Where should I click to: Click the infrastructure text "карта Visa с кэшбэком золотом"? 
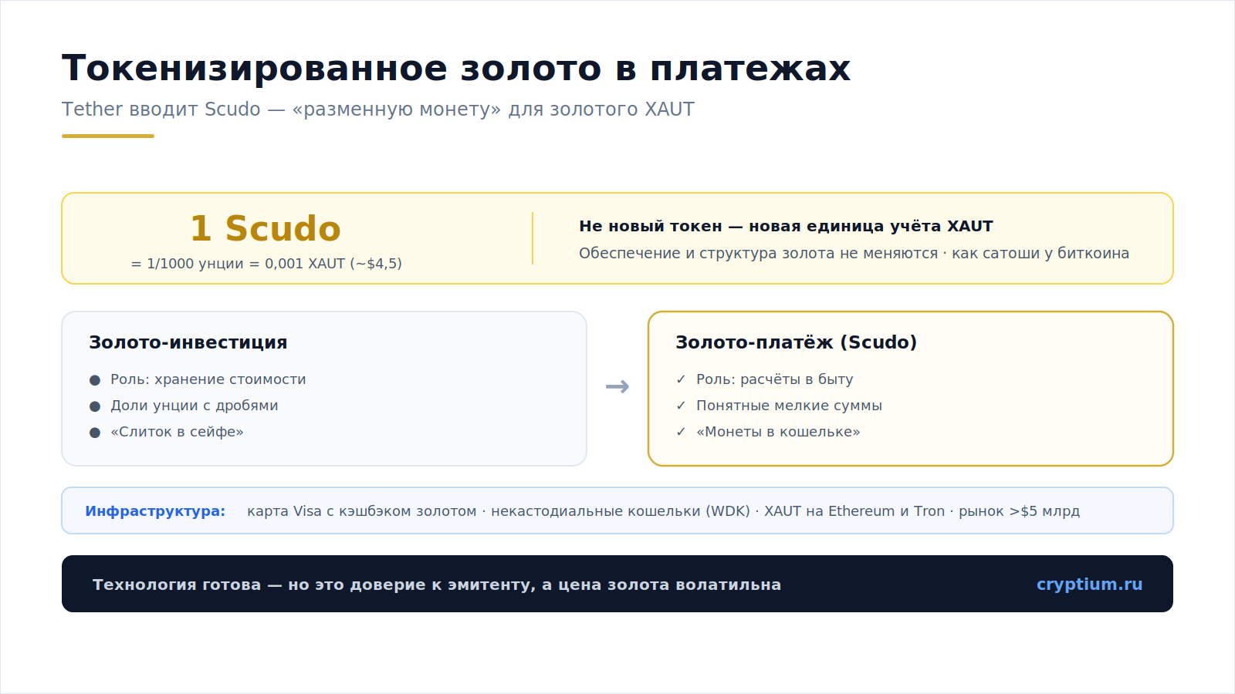tap(362, 511)
